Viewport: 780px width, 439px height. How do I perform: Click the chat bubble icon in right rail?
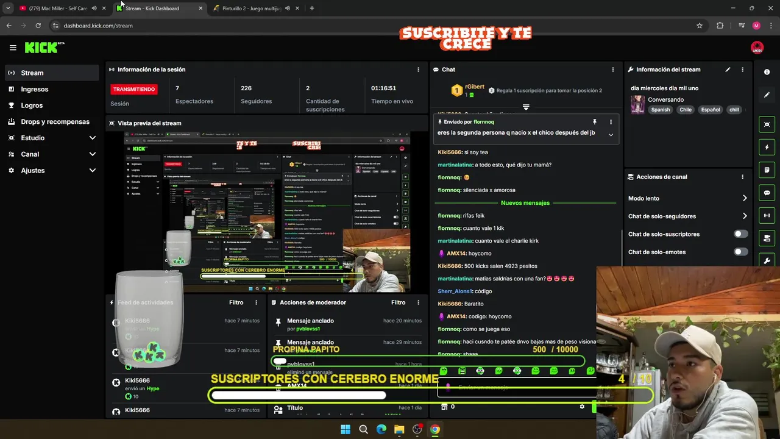[767, 193]
